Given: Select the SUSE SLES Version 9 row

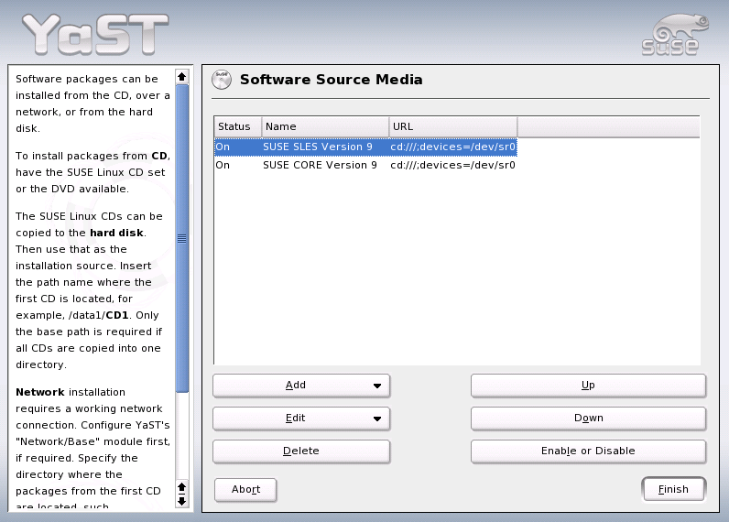Looking at the screenshot, I should pos(320,147).
